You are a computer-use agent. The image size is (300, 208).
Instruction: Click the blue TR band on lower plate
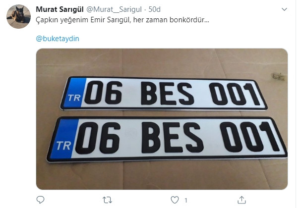tap(64, 139)
